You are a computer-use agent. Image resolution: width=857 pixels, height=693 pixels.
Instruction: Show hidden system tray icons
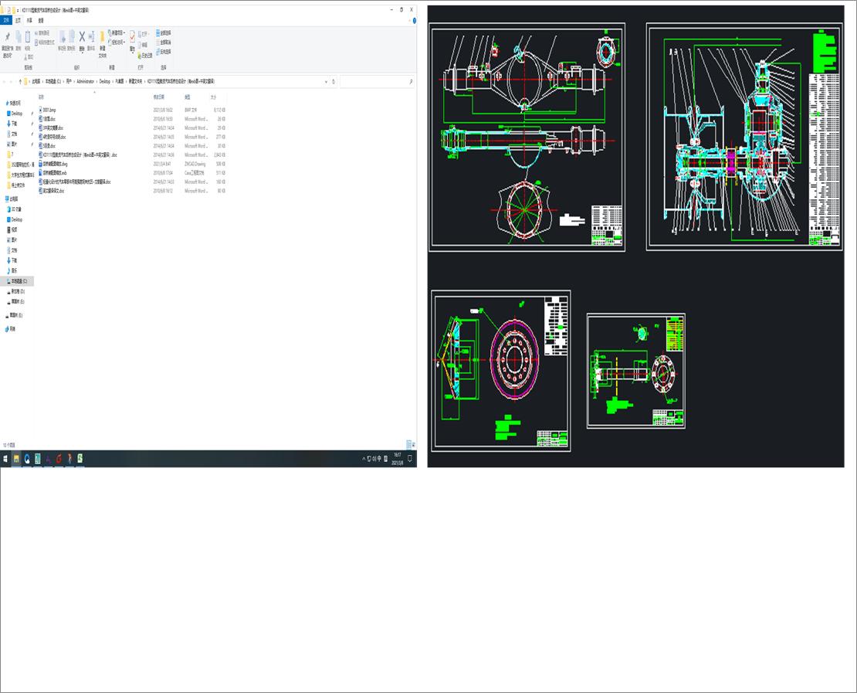pyautogui.click(x=364, y=459)
